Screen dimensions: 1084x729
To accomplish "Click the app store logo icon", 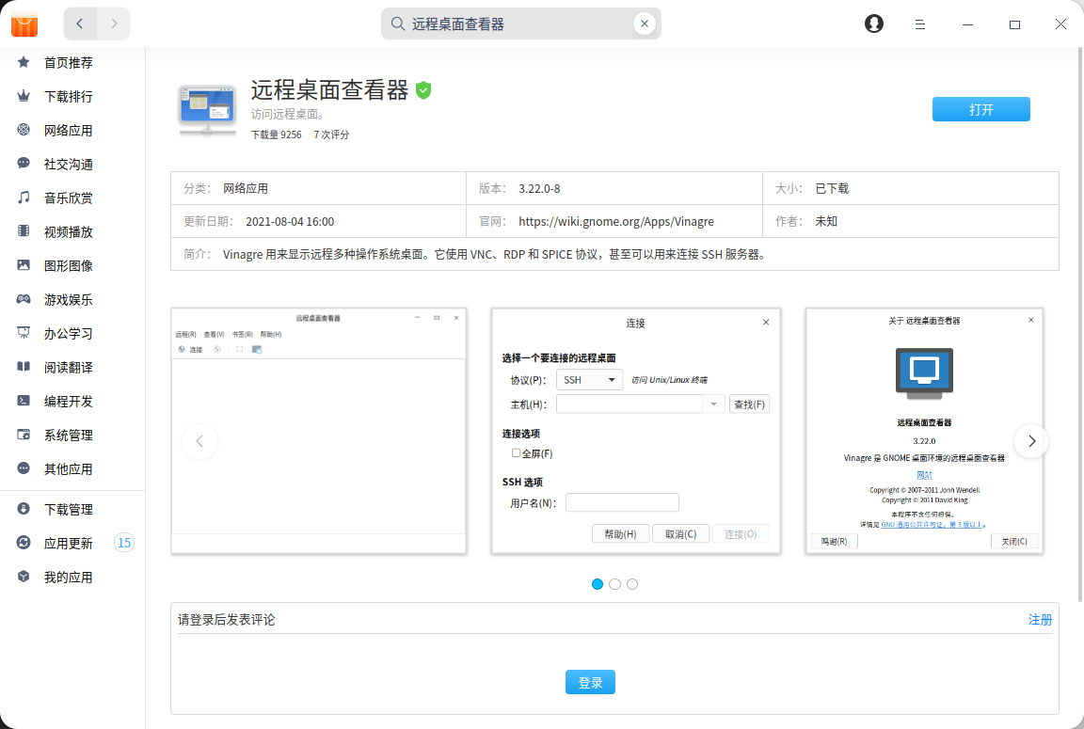I will (24, 24).
